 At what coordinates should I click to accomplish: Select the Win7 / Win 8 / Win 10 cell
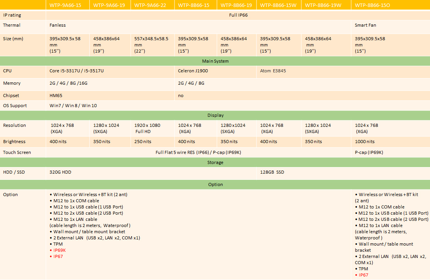pos(73,106)
